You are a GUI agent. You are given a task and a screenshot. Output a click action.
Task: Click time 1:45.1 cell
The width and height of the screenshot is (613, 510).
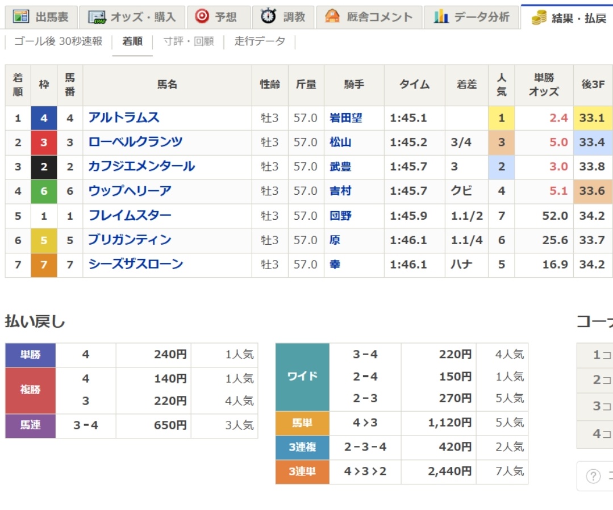(414, 118)
